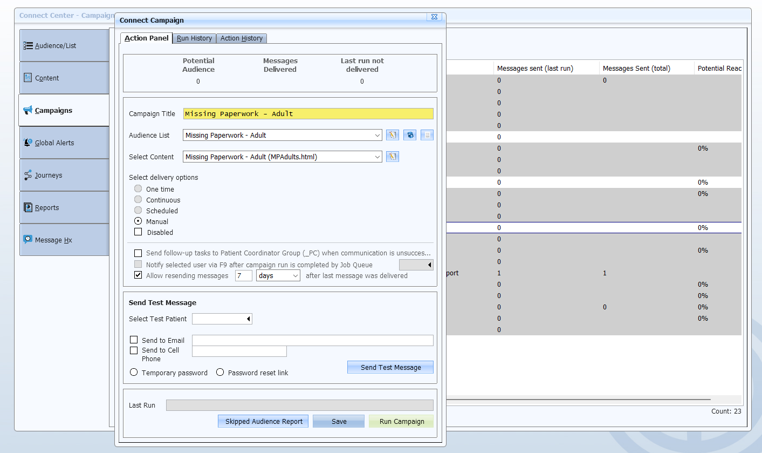
Task: Click the Journeys sidebar icon
Action: coord(28,175)
